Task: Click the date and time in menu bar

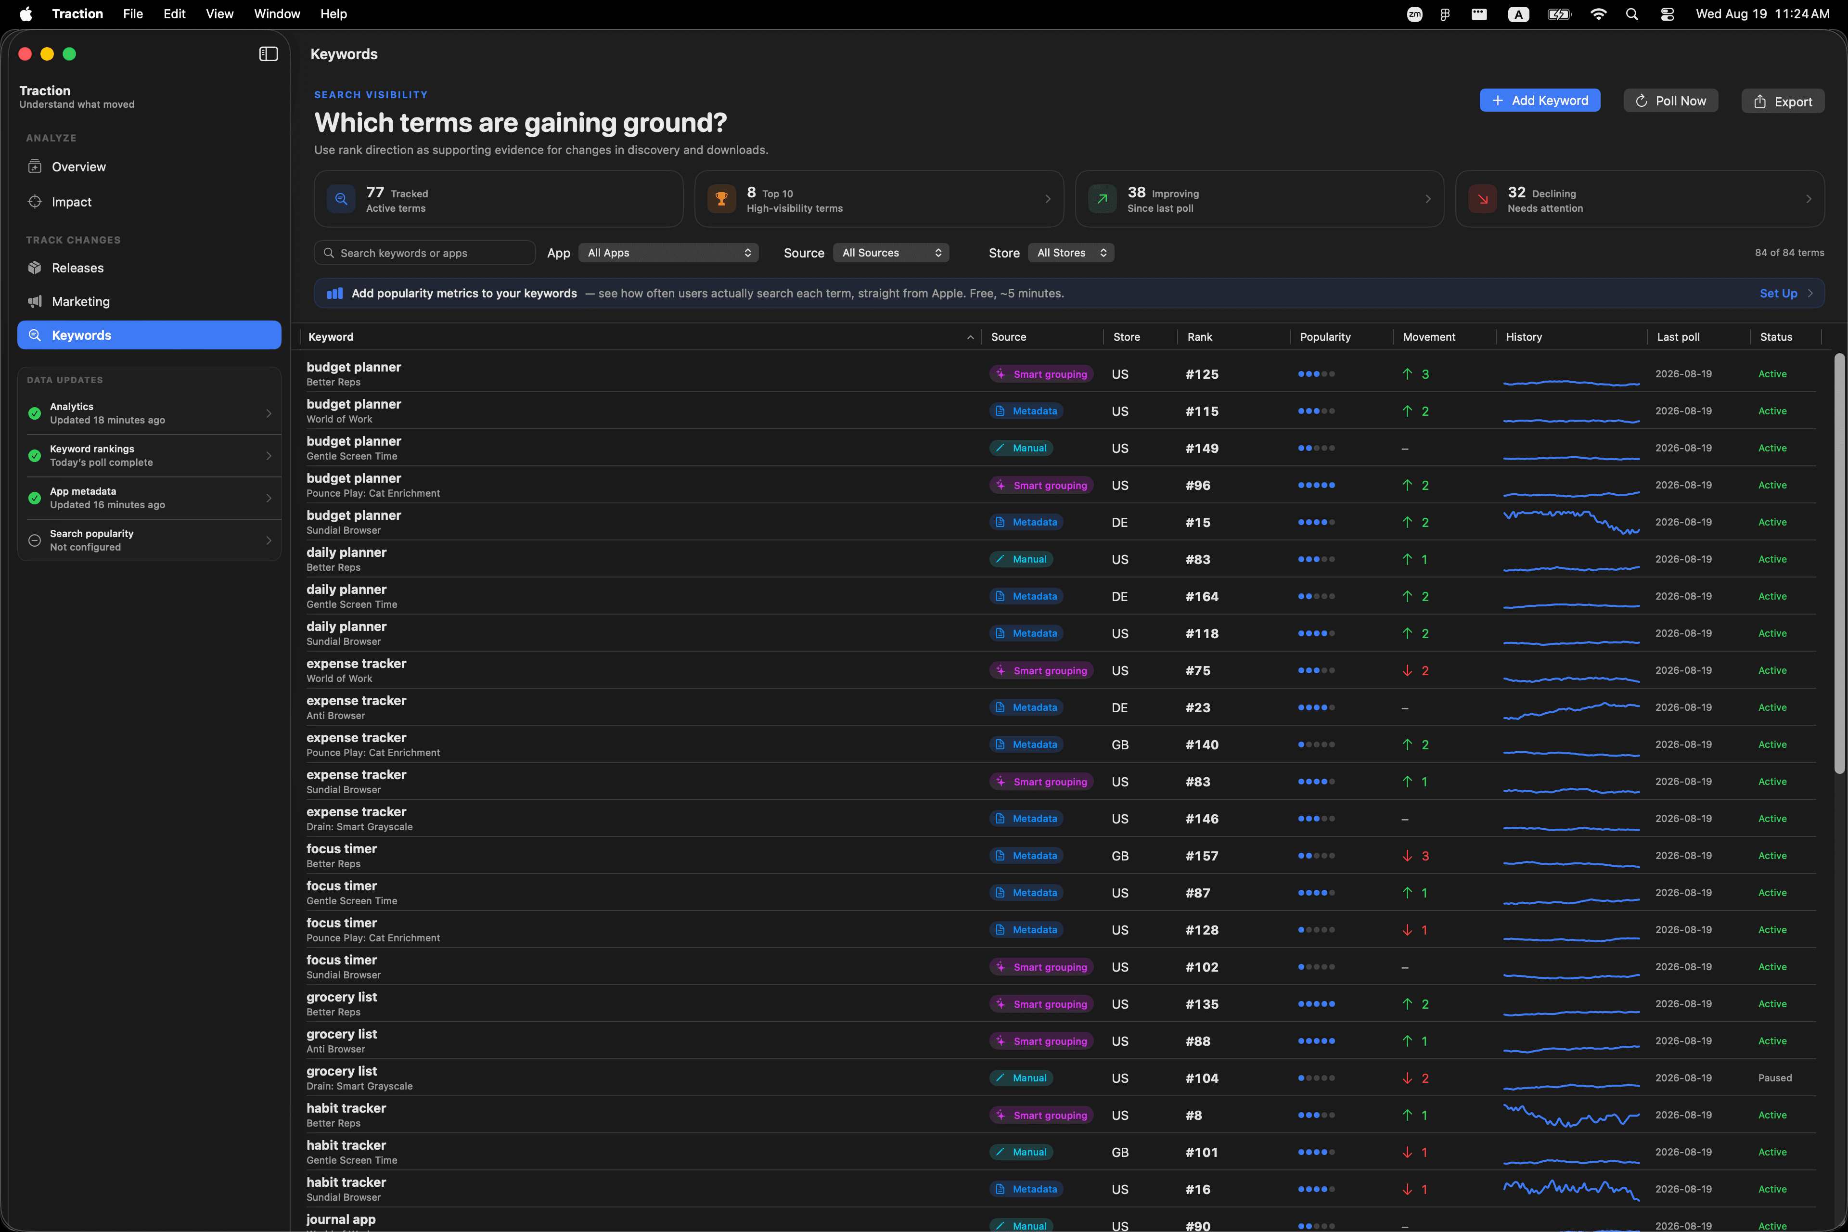Action: coord(1762,14)
